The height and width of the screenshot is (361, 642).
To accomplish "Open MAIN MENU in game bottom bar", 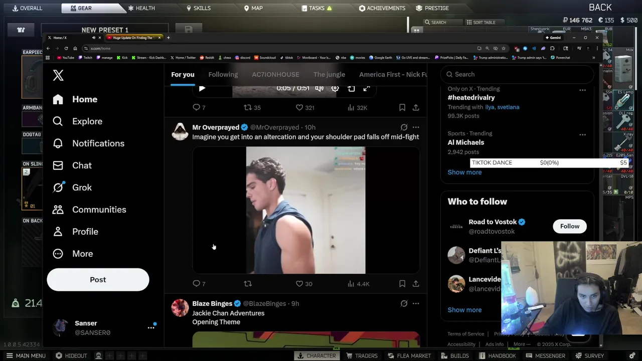I will click(x=26, y=356).
